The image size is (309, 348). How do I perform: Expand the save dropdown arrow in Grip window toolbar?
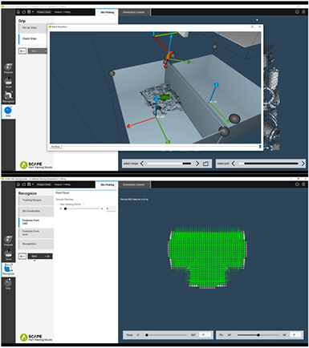pos(33,12)
